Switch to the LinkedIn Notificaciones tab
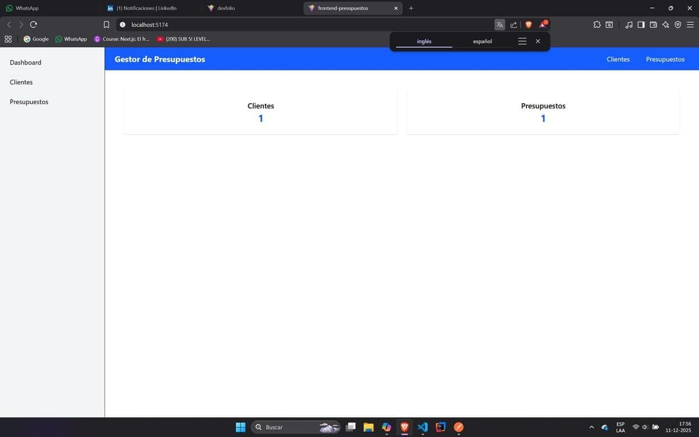 (x=151, y=8)
